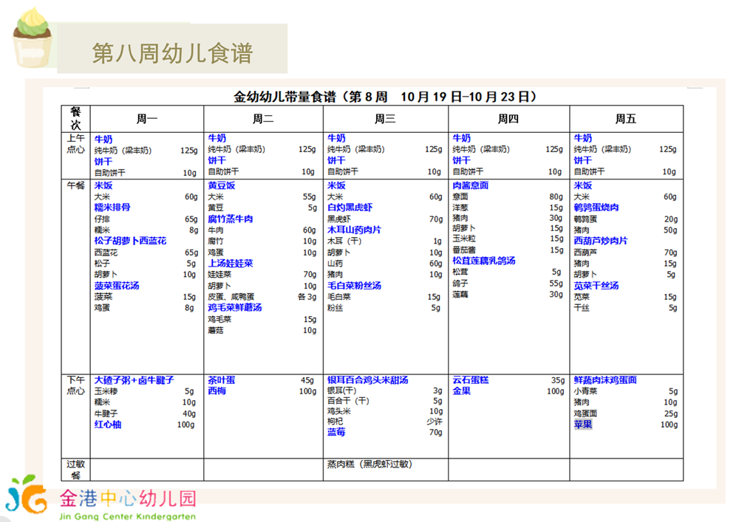
Task: Click the dish name 鸡毛菜鲜蘑汤
Action: [x=235, y=308]
